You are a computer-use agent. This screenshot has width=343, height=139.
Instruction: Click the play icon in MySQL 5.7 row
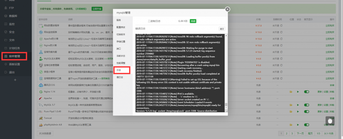[298, 105]
